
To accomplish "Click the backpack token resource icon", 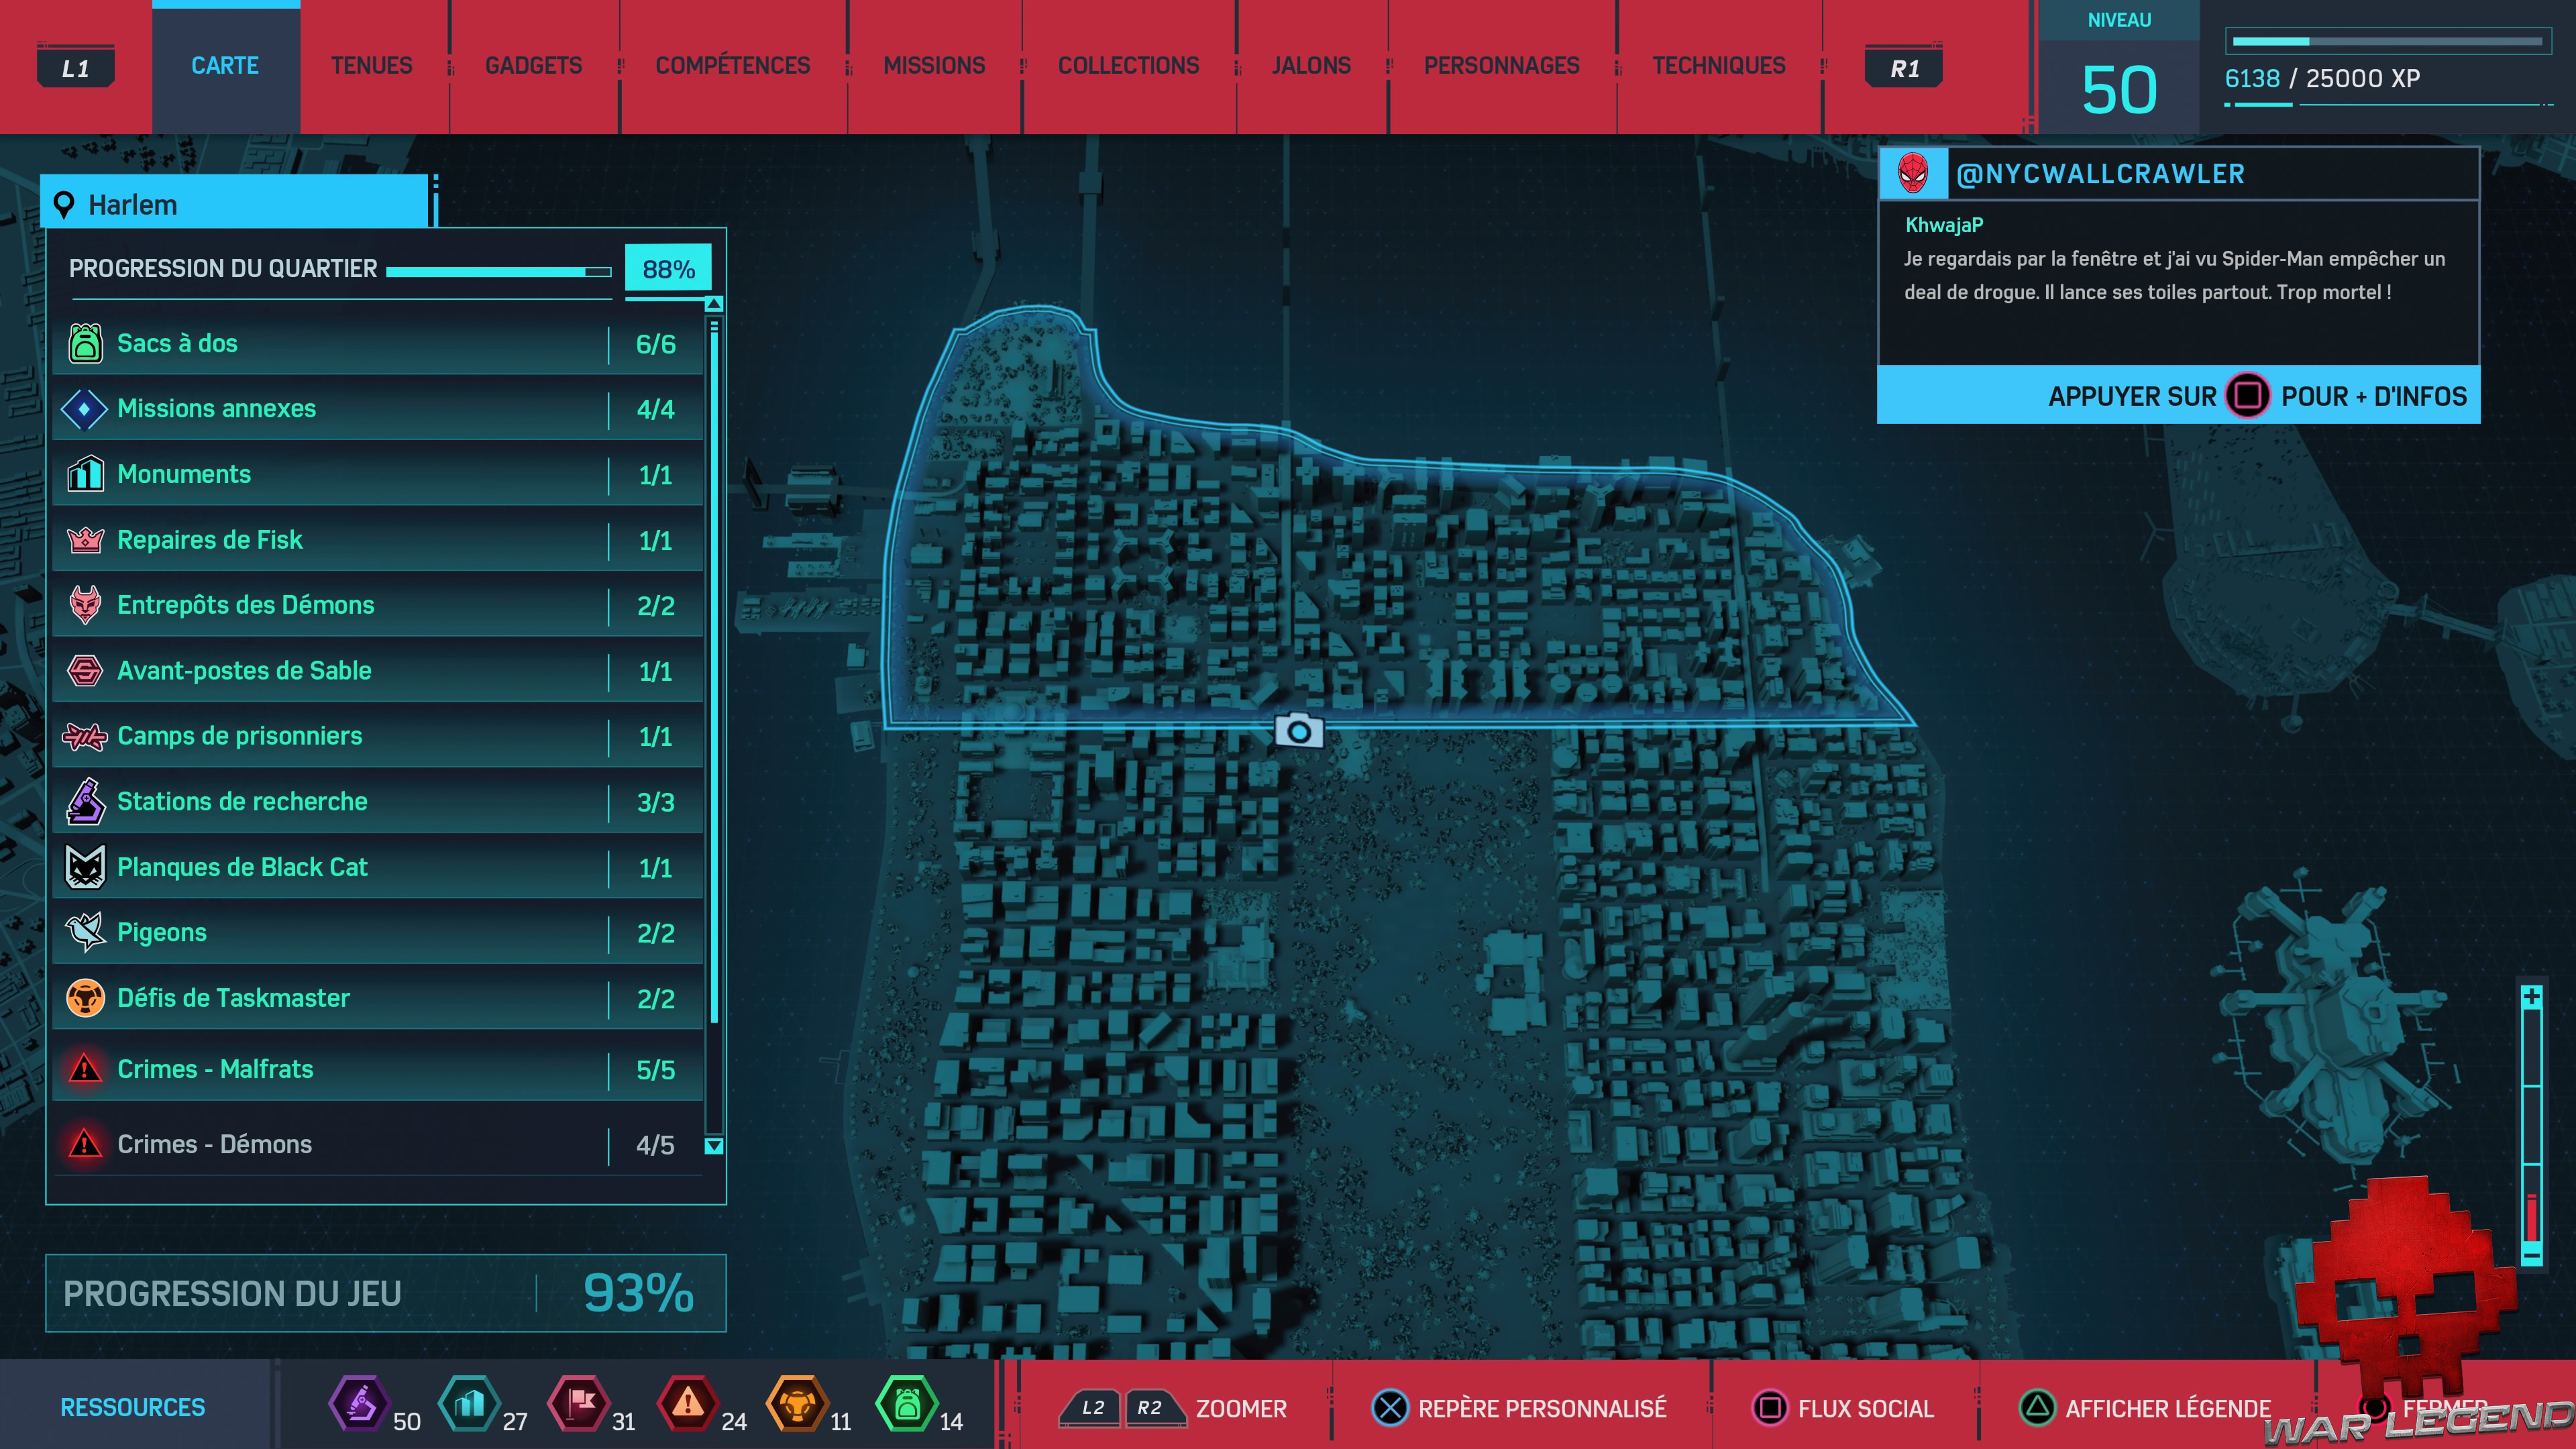I will pos(907,1404).
